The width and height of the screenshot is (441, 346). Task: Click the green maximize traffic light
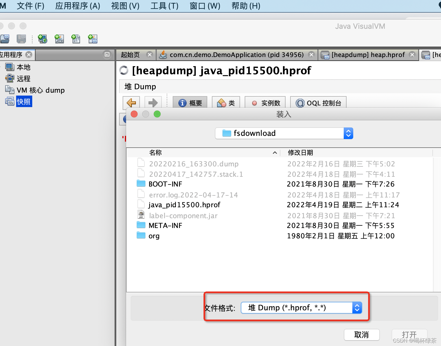coord(157,114)
